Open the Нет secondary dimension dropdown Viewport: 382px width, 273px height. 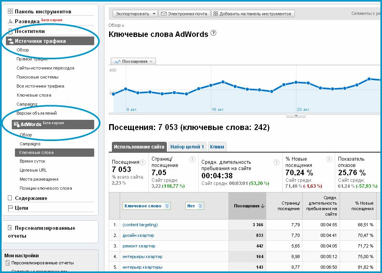[x=195, y=206]
